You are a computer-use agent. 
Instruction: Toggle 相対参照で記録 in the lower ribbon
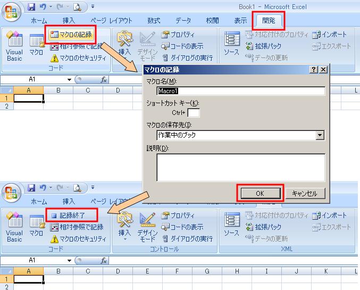pyautogui.click(x=77, y=227)
